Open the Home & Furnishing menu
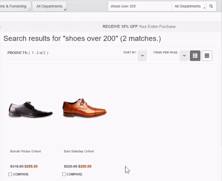The height and width of the screenshot is (181, 222). 14,6
